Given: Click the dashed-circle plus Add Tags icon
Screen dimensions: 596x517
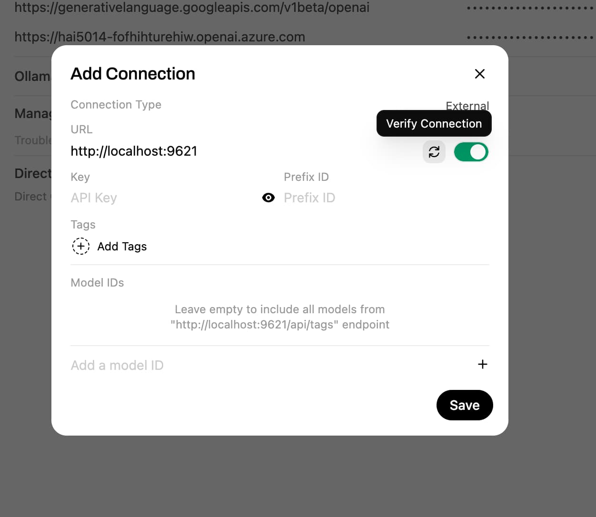Looking at the screenshot, I should point(81,246).
